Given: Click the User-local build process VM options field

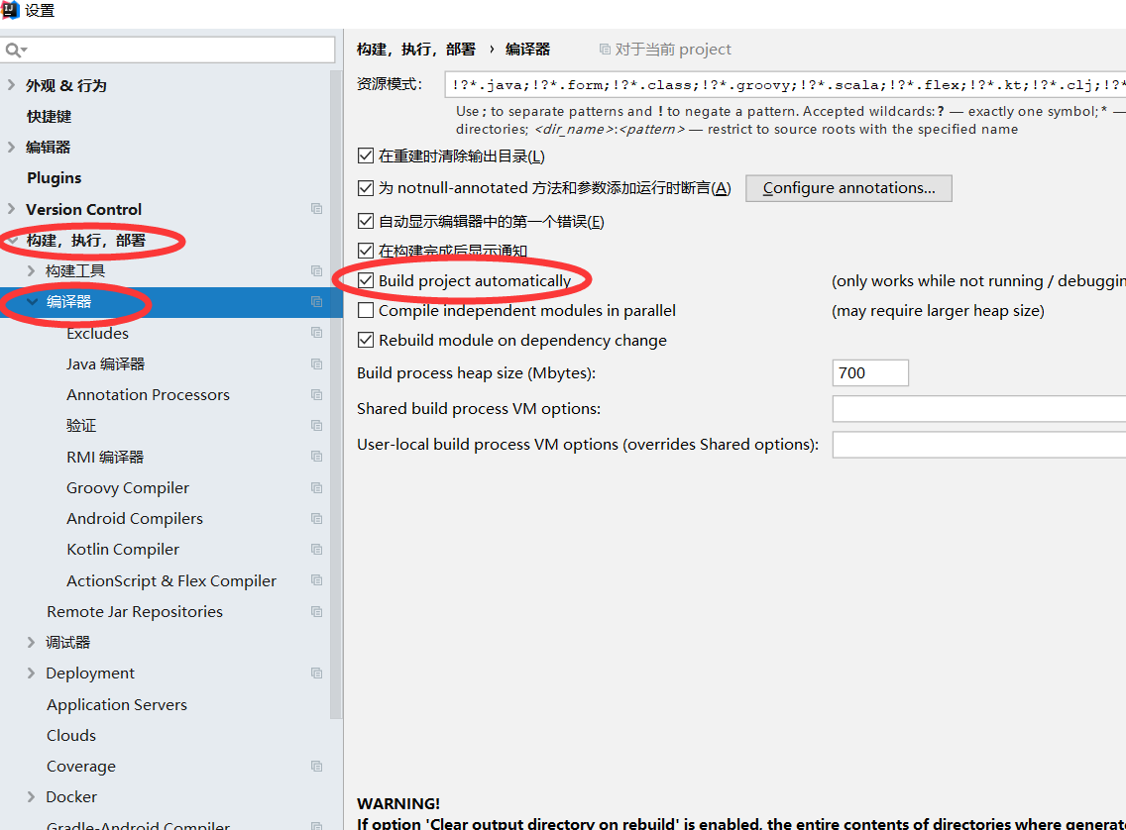Looking at the screenshot, I should [x=979, y=445].
